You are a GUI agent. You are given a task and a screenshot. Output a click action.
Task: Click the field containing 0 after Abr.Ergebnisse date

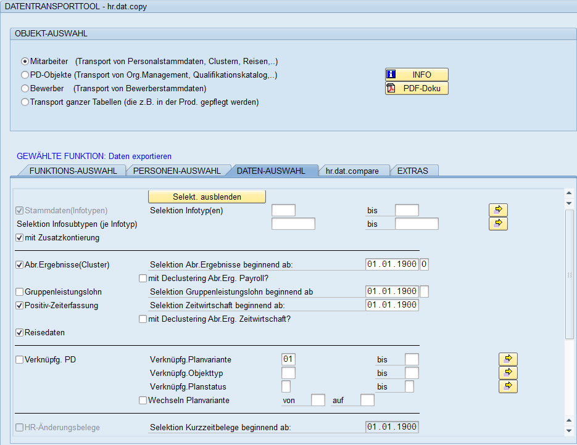424,264
